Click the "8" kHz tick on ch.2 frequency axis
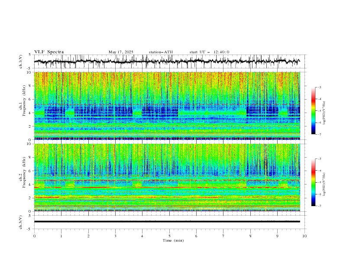This screenshot has height=265, width=343. point(31,158)
